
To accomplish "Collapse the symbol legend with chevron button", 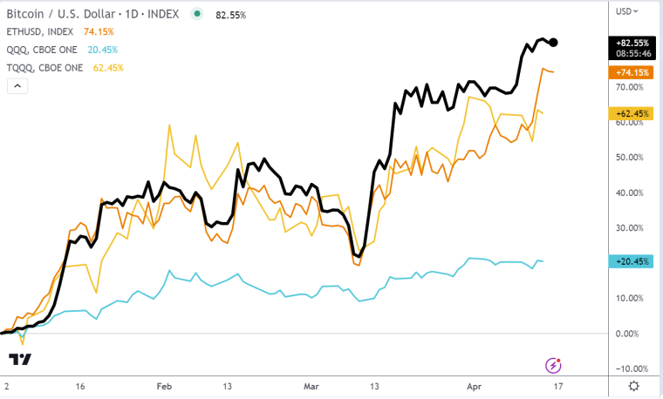I will tap(17, 86).
